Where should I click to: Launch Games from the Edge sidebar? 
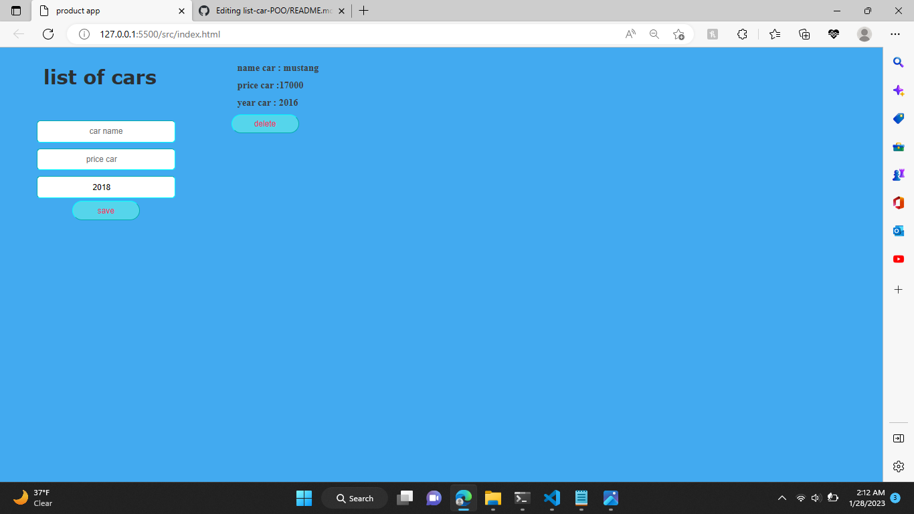coord(898,174)
